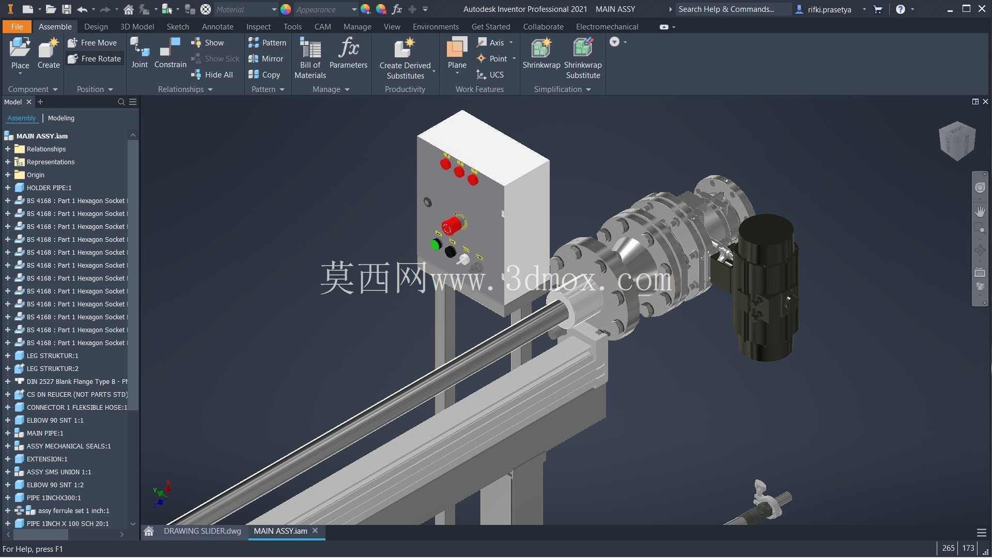992x558 pixels.
Task: Click the Search Help & Commands field
Action: tap(734, 9)
